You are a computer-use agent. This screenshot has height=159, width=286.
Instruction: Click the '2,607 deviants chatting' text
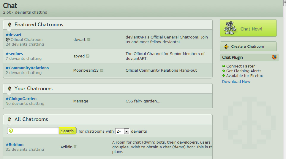[x=25, y=12]
